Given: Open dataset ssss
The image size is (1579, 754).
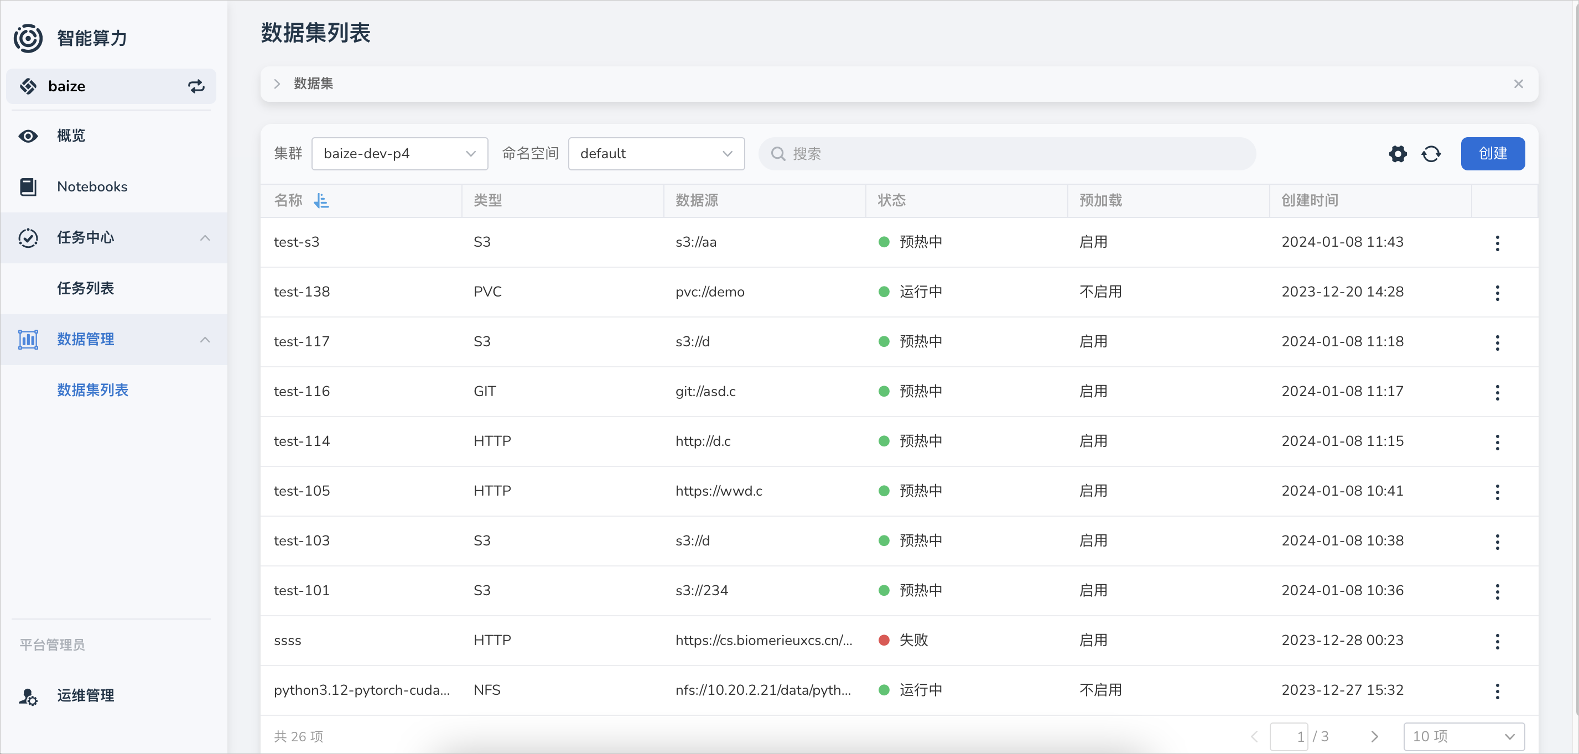Looking at the screenshot, I should click(288, 641).
